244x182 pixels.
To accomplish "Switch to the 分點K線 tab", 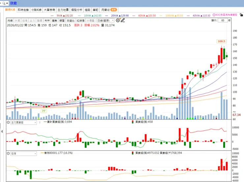I will tap(36, 10).
